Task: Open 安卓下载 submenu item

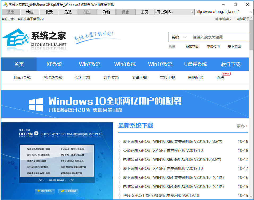Action: point(139,78)
